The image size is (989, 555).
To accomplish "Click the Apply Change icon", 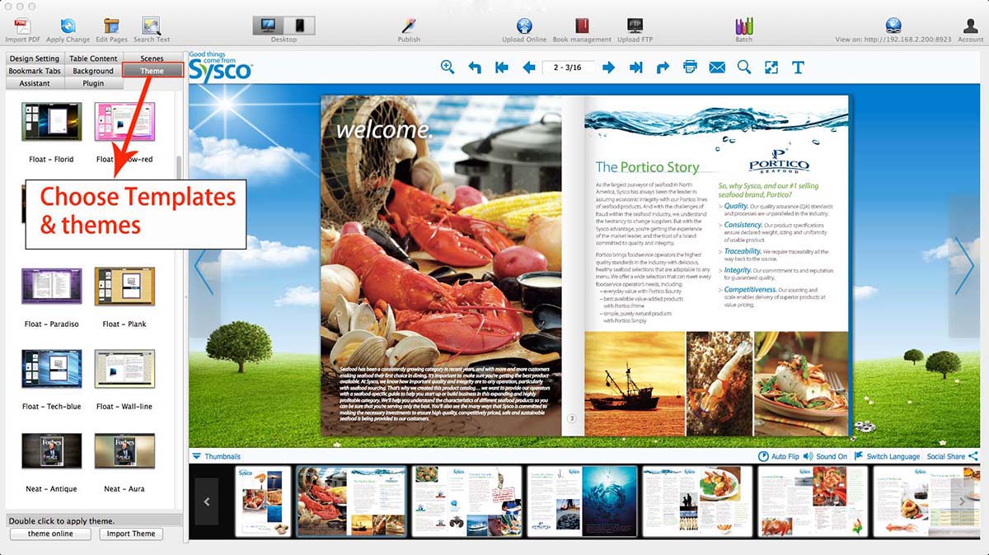I will [68, 26].
